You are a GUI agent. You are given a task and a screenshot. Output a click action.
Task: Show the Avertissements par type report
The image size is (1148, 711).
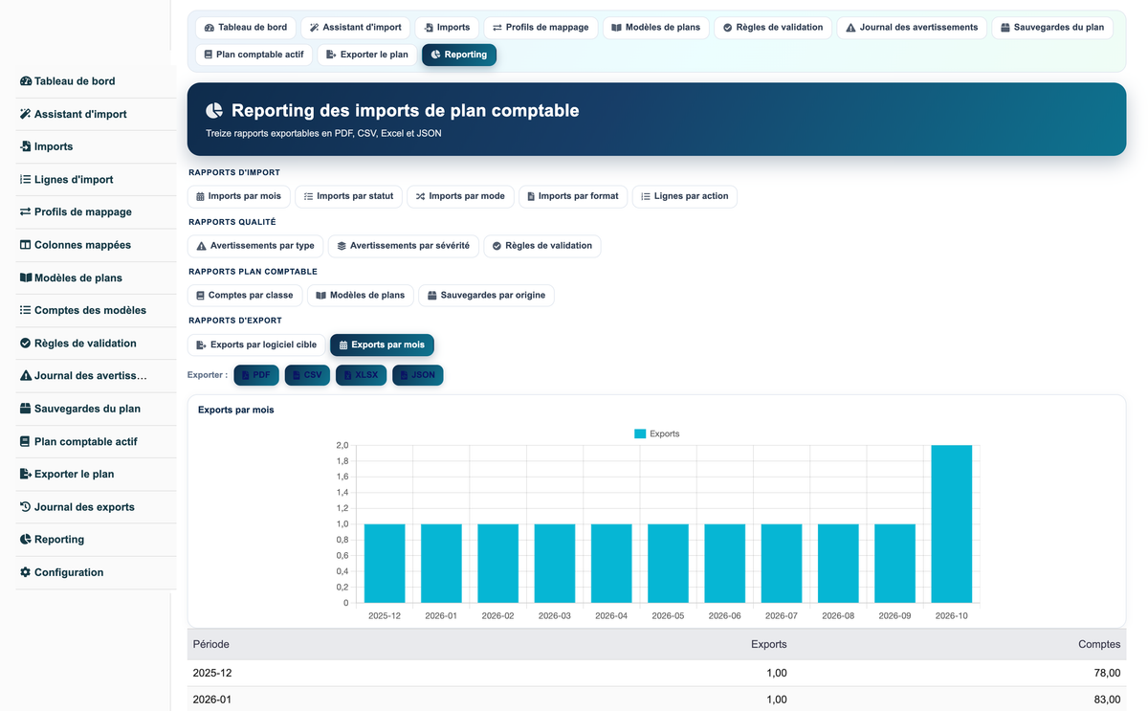click(x=255, y=246)
